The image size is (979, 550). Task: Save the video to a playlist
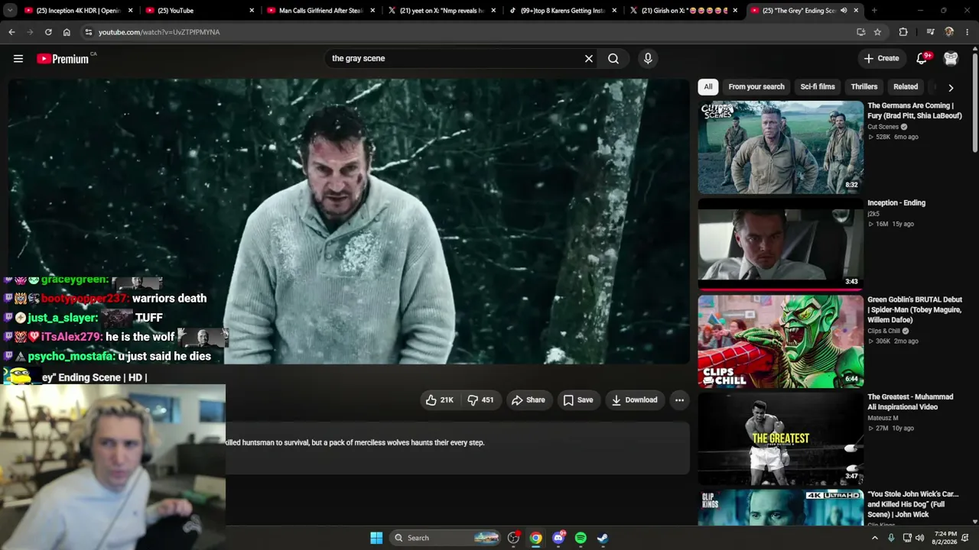point(578,400)
